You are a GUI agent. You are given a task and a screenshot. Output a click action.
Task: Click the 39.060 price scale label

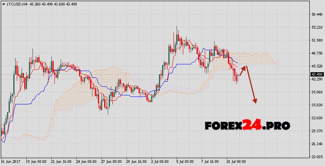[x=316, y=92]
